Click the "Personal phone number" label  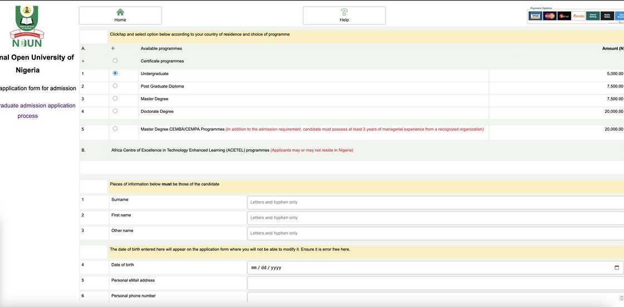click(133, 295)
